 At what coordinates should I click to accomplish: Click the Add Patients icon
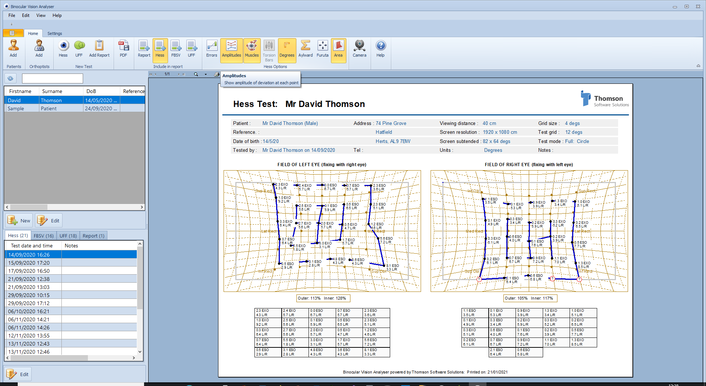tap(13, 49)
